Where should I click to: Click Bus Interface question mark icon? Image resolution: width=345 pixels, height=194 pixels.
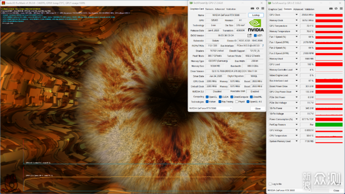(263, 46)
